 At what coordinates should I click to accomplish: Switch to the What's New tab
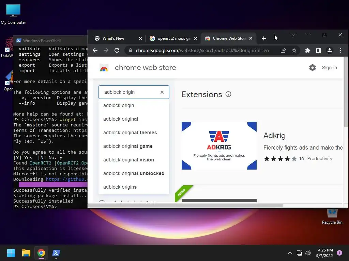click(113, 38)
